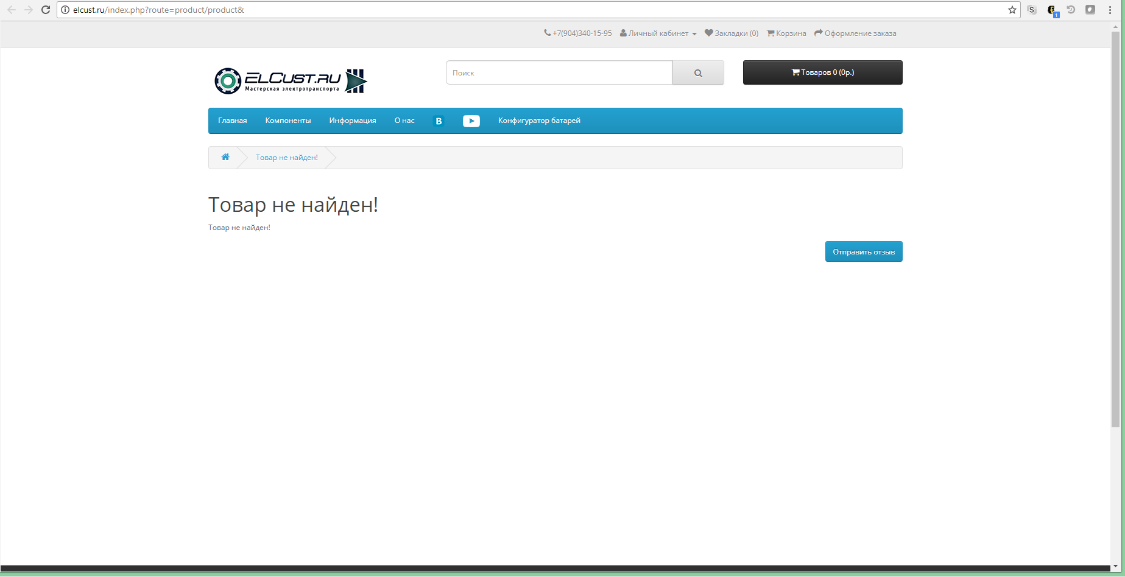Click the vertical page scrollbar
Screen dimensions: 1125x577
1115,231
